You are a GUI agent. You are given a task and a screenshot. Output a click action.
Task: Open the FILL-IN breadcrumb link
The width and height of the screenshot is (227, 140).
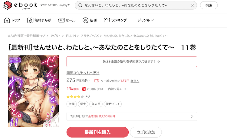(x=71, y=36)
